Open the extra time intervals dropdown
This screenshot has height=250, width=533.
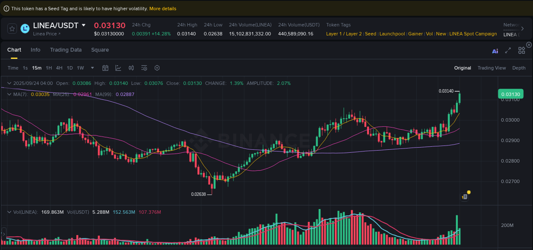pos(92,68)
